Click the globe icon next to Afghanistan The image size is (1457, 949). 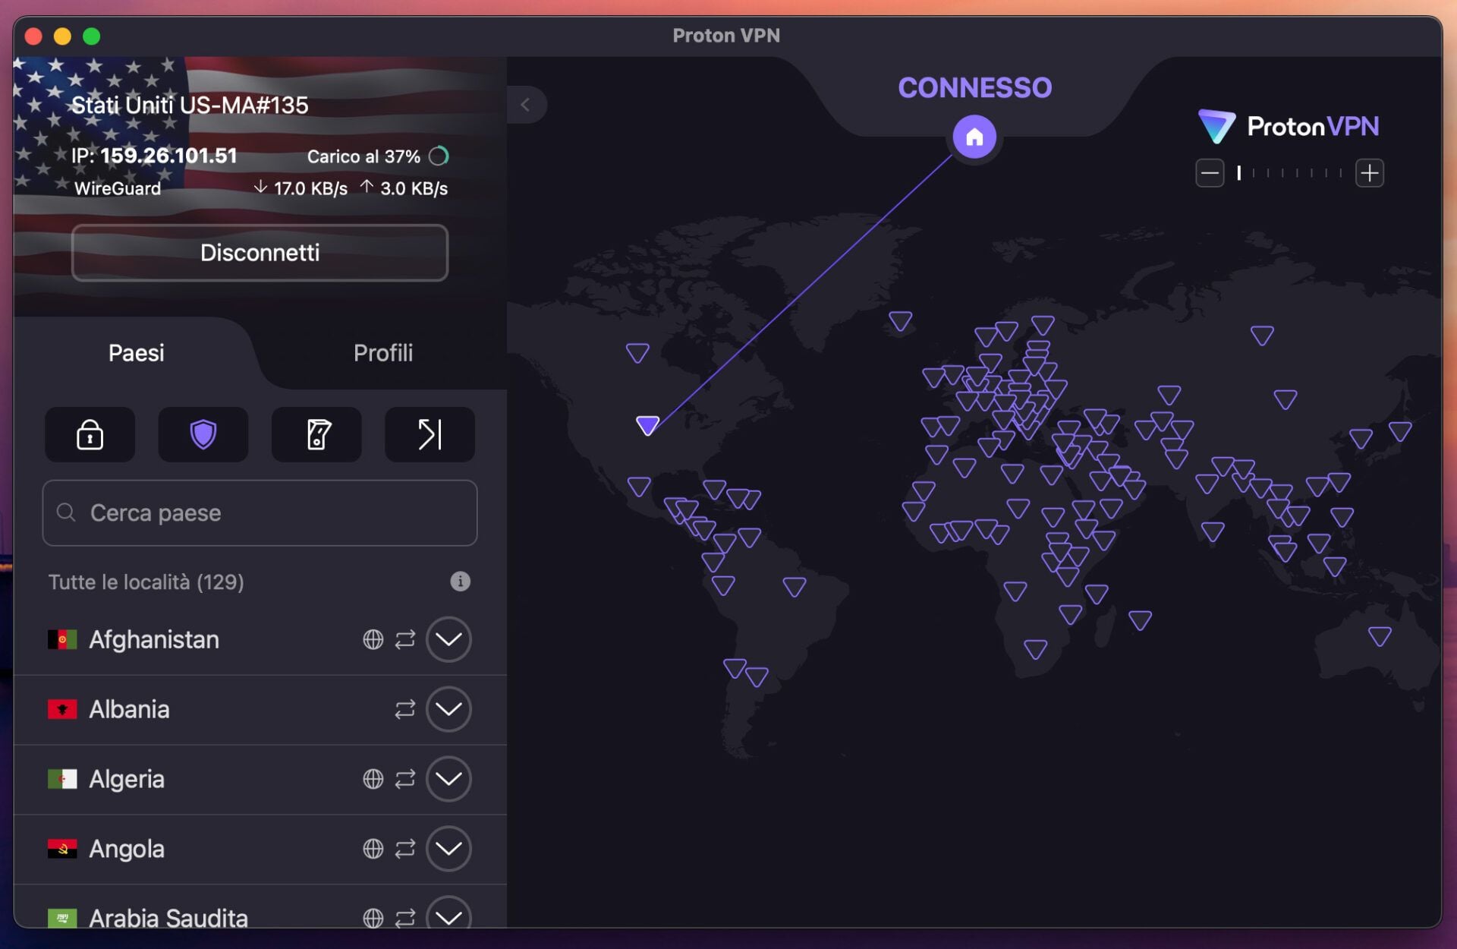click(x=373, y=640)
